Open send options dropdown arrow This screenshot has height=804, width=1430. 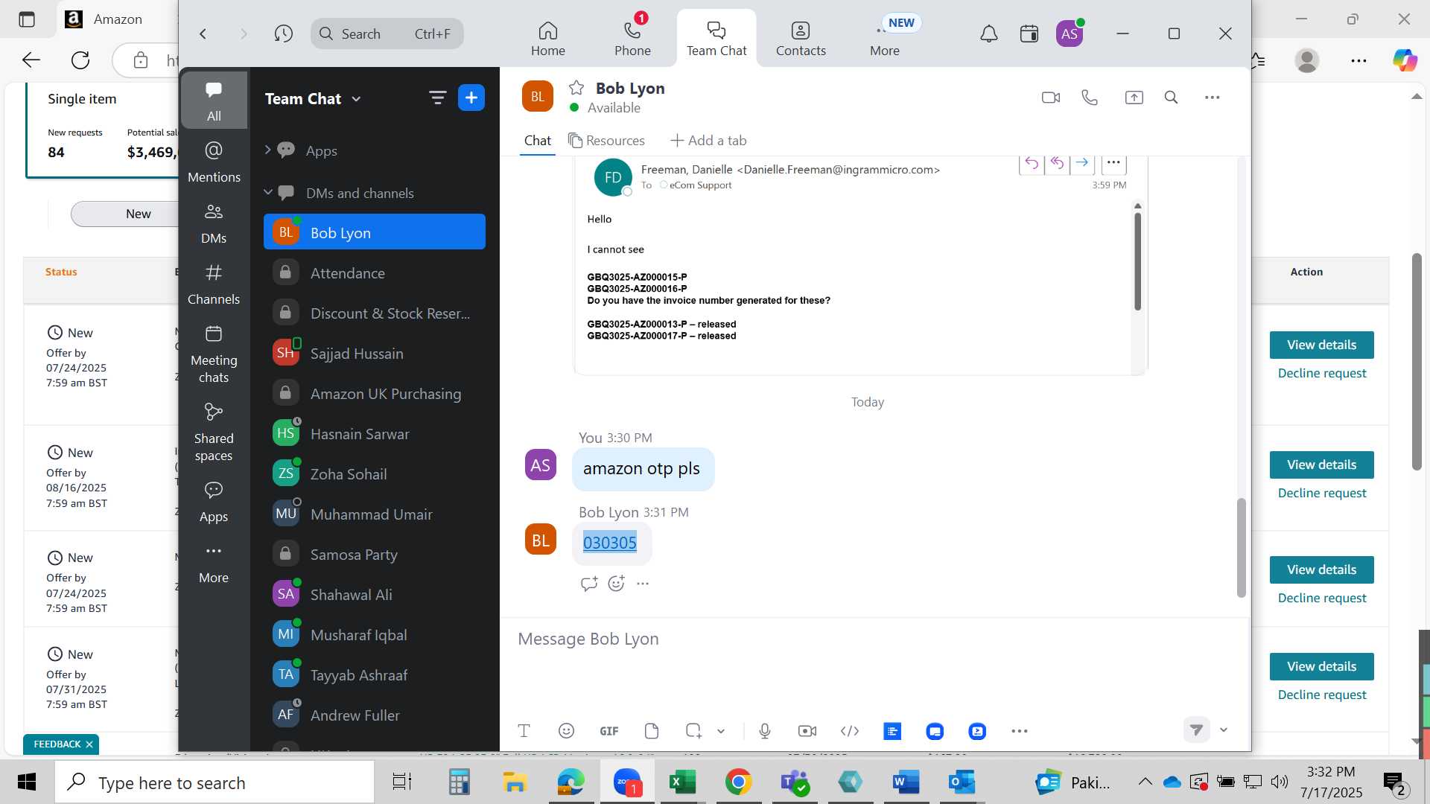click(1223, 730)
